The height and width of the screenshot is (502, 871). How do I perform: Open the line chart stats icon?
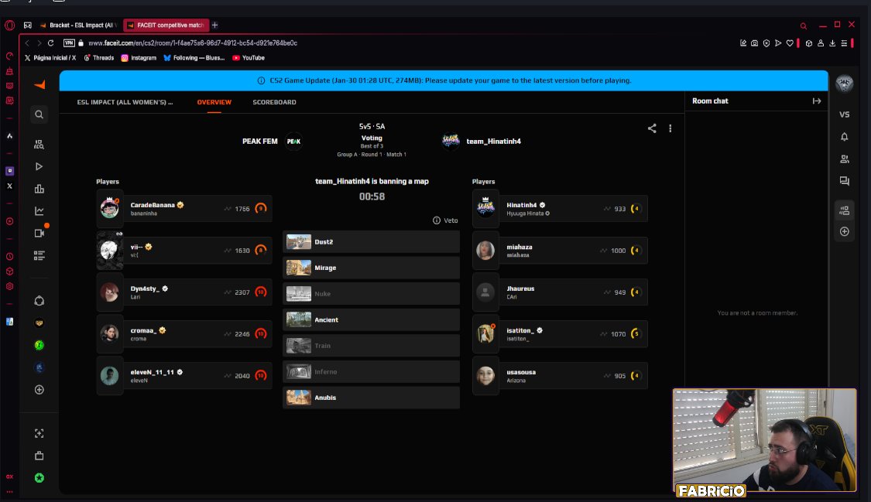[39, 211]
